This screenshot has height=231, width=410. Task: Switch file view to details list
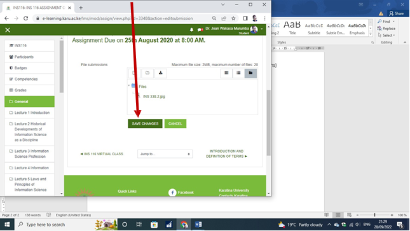[x=238, y=73]
